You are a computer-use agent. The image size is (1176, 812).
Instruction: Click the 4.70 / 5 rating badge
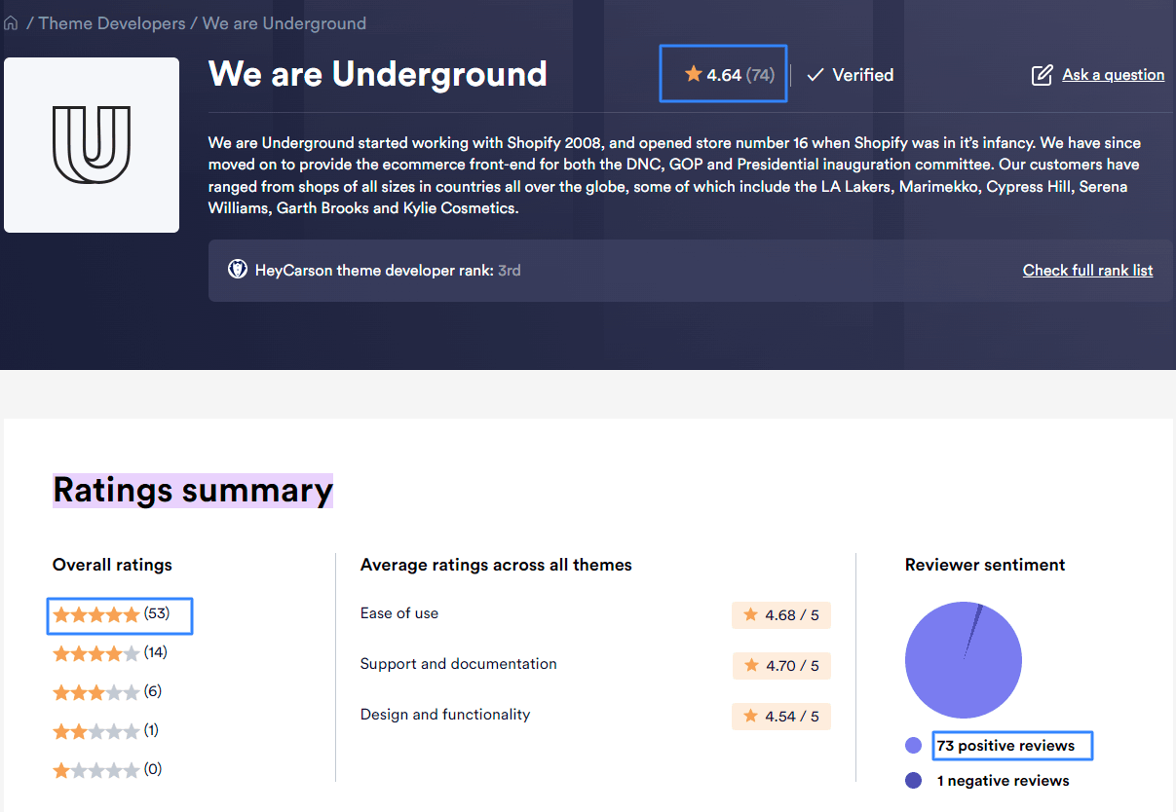pyautogui.click(x=781, y=666)
